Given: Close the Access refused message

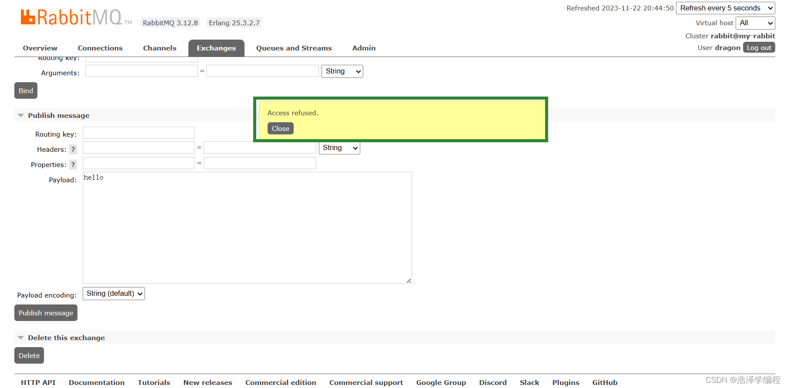Looking at the screenshot, I should pyautogui.click(x=281, y=129).
